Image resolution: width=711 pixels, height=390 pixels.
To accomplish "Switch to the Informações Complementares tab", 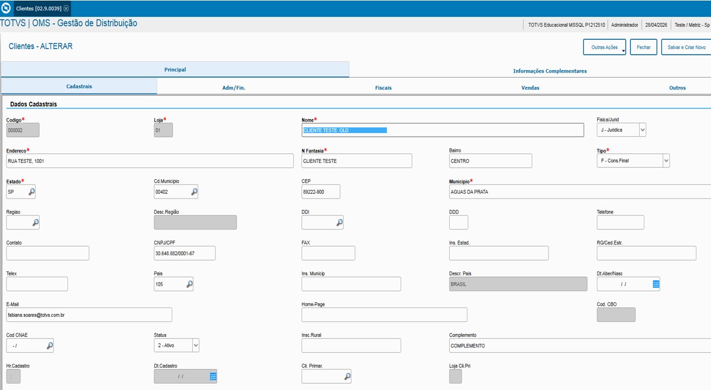I will [550, 71].
